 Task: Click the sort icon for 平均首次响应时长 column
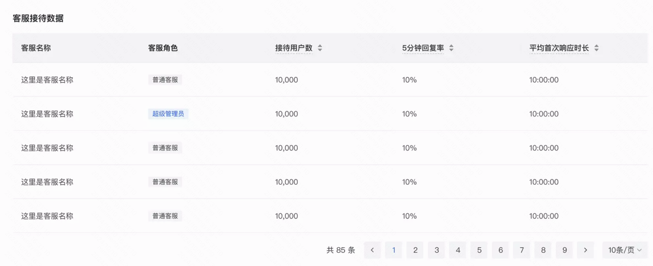tap(596, 48)
